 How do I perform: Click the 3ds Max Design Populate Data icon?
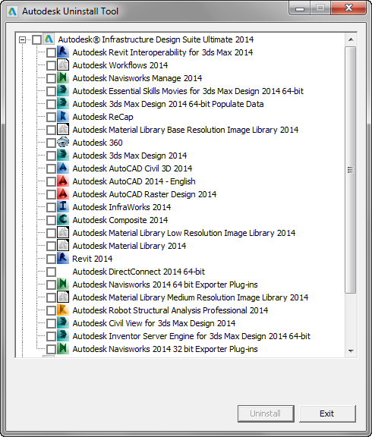[63, 103]
